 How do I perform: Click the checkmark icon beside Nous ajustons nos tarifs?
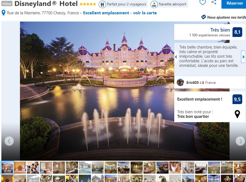(x=203, y=17)
